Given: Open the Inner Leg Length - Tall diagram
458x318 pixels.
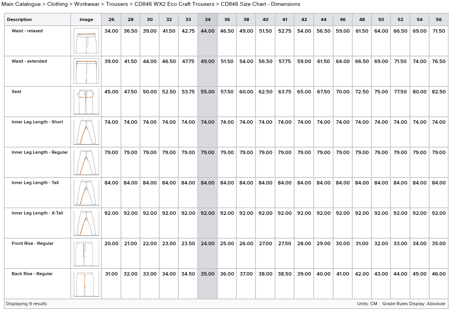Looking at the screenshot, I should coord(86,193).
